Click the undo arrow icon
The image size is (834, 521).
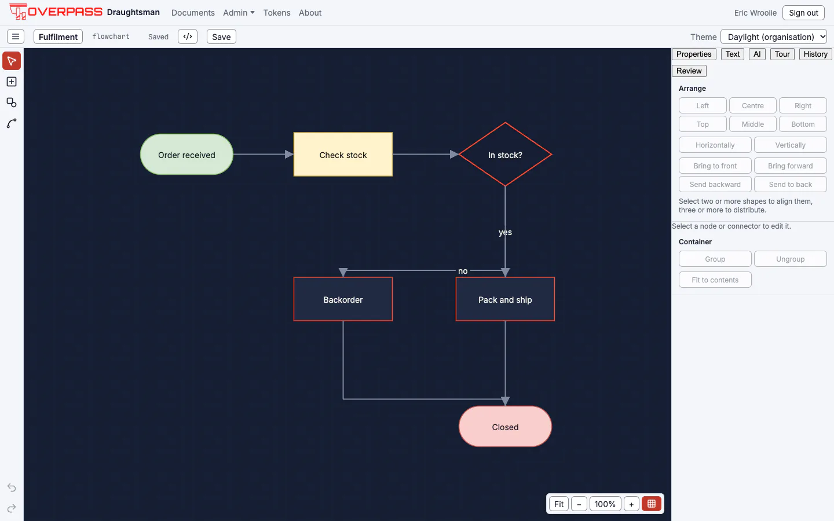point(12,487)
